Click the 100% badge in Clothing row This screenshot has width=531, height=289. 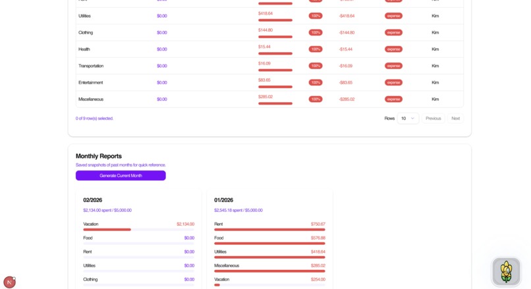pos(316,32)
